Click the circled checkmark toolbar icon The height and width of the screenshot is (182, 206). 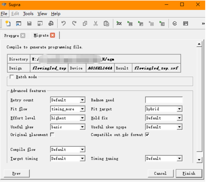click(175, 23)
